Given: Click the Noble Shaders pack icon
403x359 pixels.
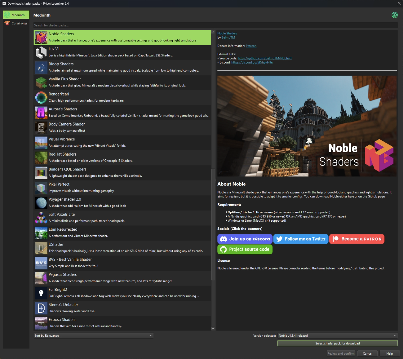Looking at the screenshot, I should click(x=41, y=37).
